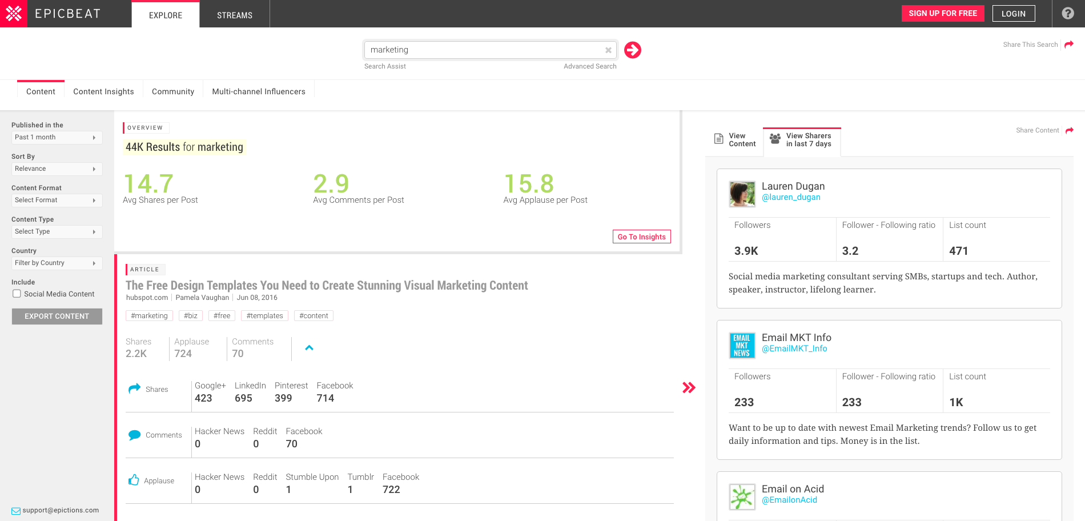This screenshot has height=521, width=1085.
Task: Click support@epictions.com email link
Action: (x=61, y=511)
